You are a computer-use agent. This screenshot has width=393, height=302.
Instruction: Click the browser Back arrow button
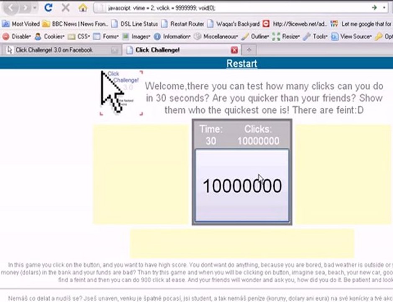pyautogui.click(x=10, y=8)
